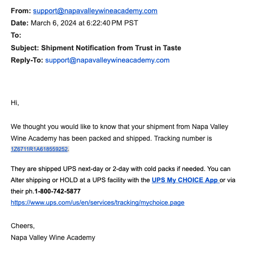The width and height of the screenshot is (253, 257).
Task: Click the "Cheers," closing line
Action: coord(23,226)
